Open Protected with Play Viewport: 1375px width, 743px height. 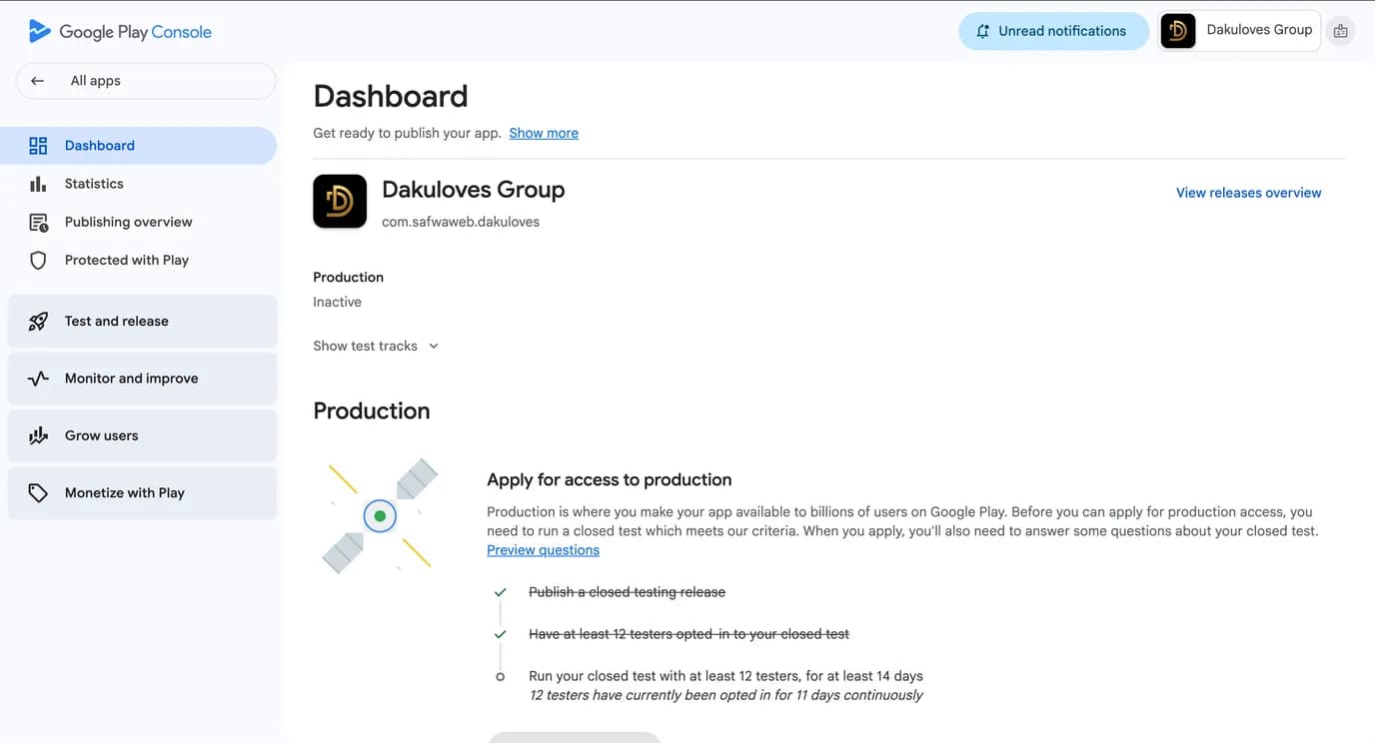tap(139, 260)
